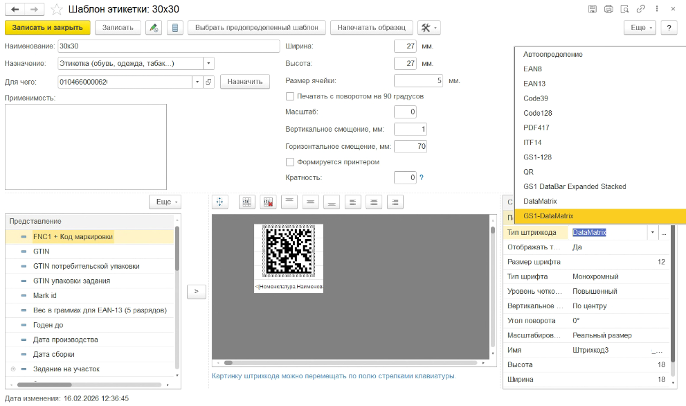Click the save diskette icon in title bar

pos(593,9)
